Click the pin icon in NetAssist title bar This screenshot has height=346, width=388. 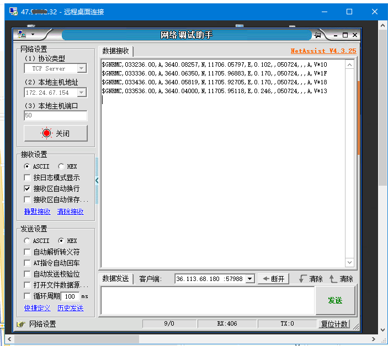(318, 35)
